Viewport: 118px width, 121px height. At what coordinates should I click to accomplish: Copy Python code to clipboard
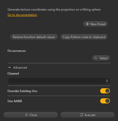[x=84, y=37]
